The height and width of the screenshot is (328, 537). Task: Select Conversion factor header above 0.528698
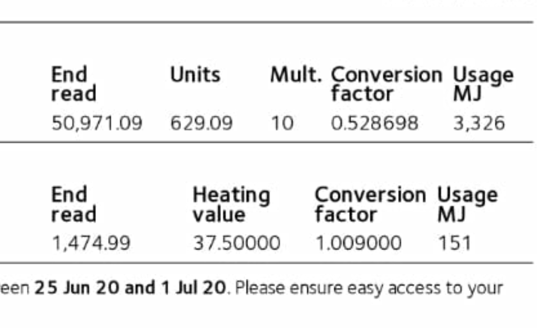(x=386, y=84)
